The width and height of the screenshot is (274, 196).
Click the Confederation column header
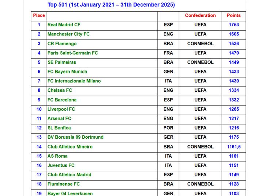tap(200, 16)
